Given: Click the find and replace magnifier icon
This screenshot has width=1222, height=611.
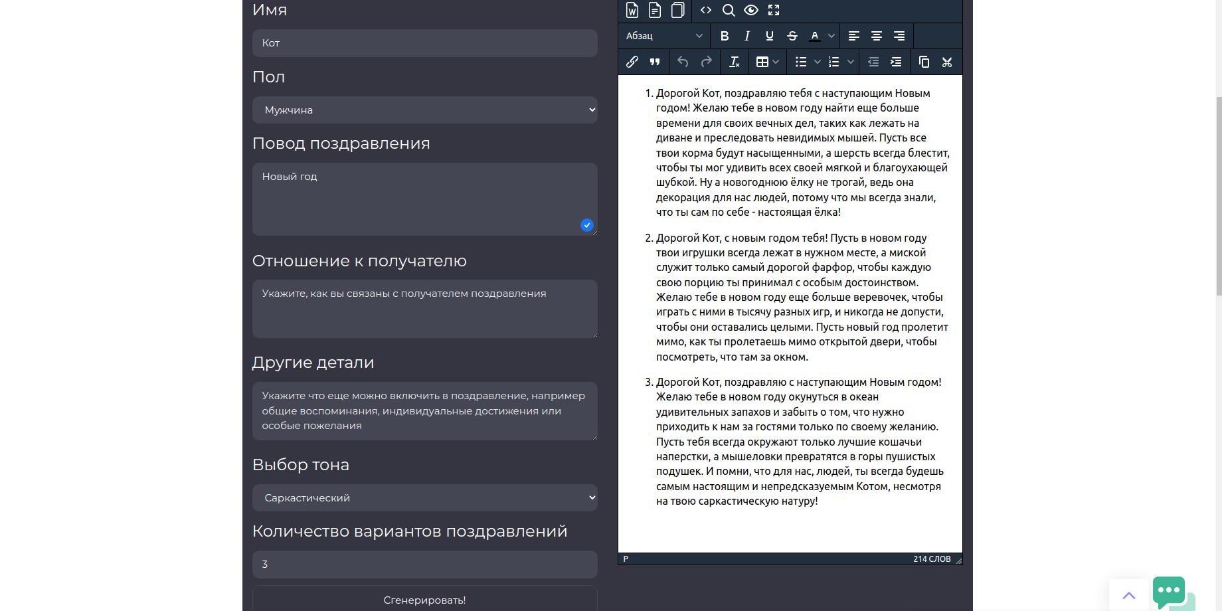Looking at the screenshot, I should (x=729, y=10).
